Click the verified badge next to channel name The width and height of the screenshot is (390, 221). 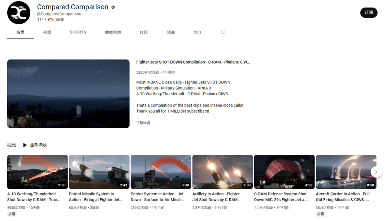click(113, 7)
